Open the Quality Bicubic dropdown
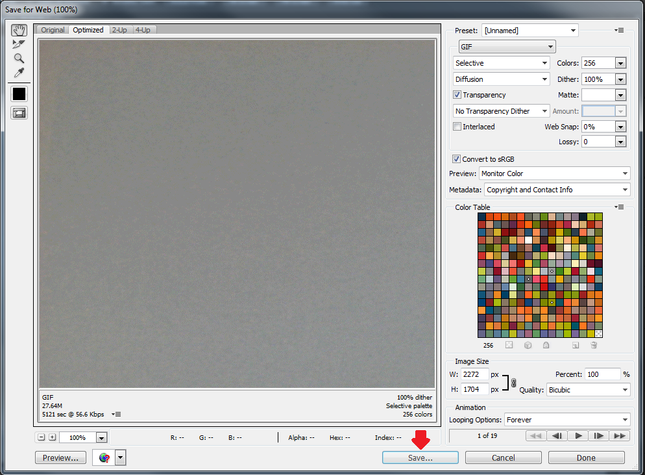The image size is (645, 475). 589,390
